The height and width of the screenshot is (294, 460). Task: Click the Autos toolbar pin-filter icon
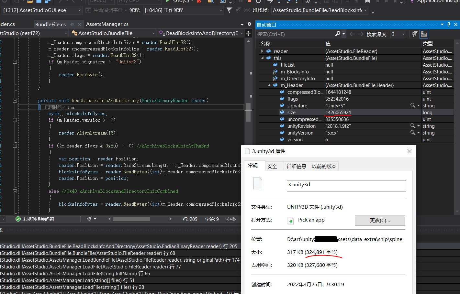coord(415,34)
